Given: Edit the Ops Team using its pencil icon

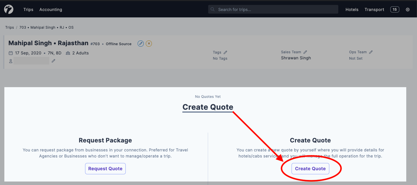Looking at the screenshot, I should (x=371, y=52).
